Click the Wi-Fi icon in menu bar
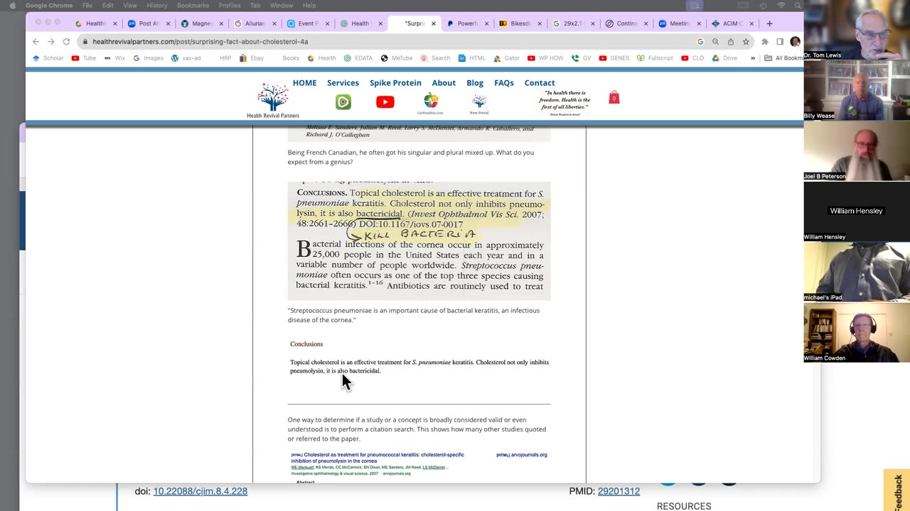The width and height of the screenshot is (910, 511). pyautogui.click(x=781, y=6)
